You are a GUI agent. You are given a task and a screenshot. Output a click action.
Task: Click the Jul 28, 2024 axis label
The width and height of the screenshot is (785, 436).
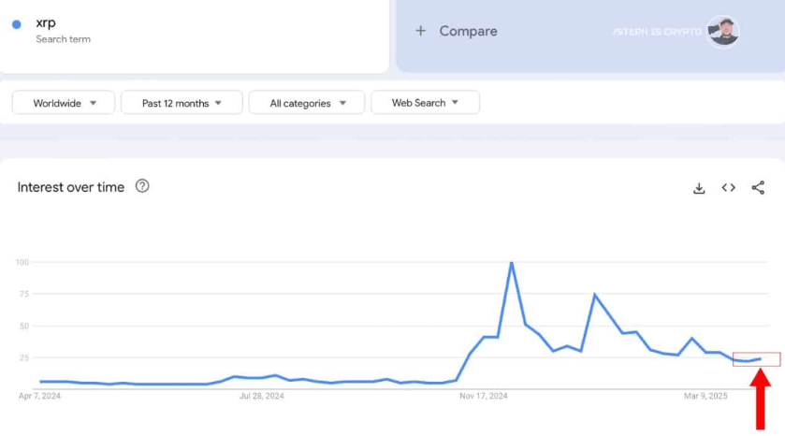pos(262,396)
